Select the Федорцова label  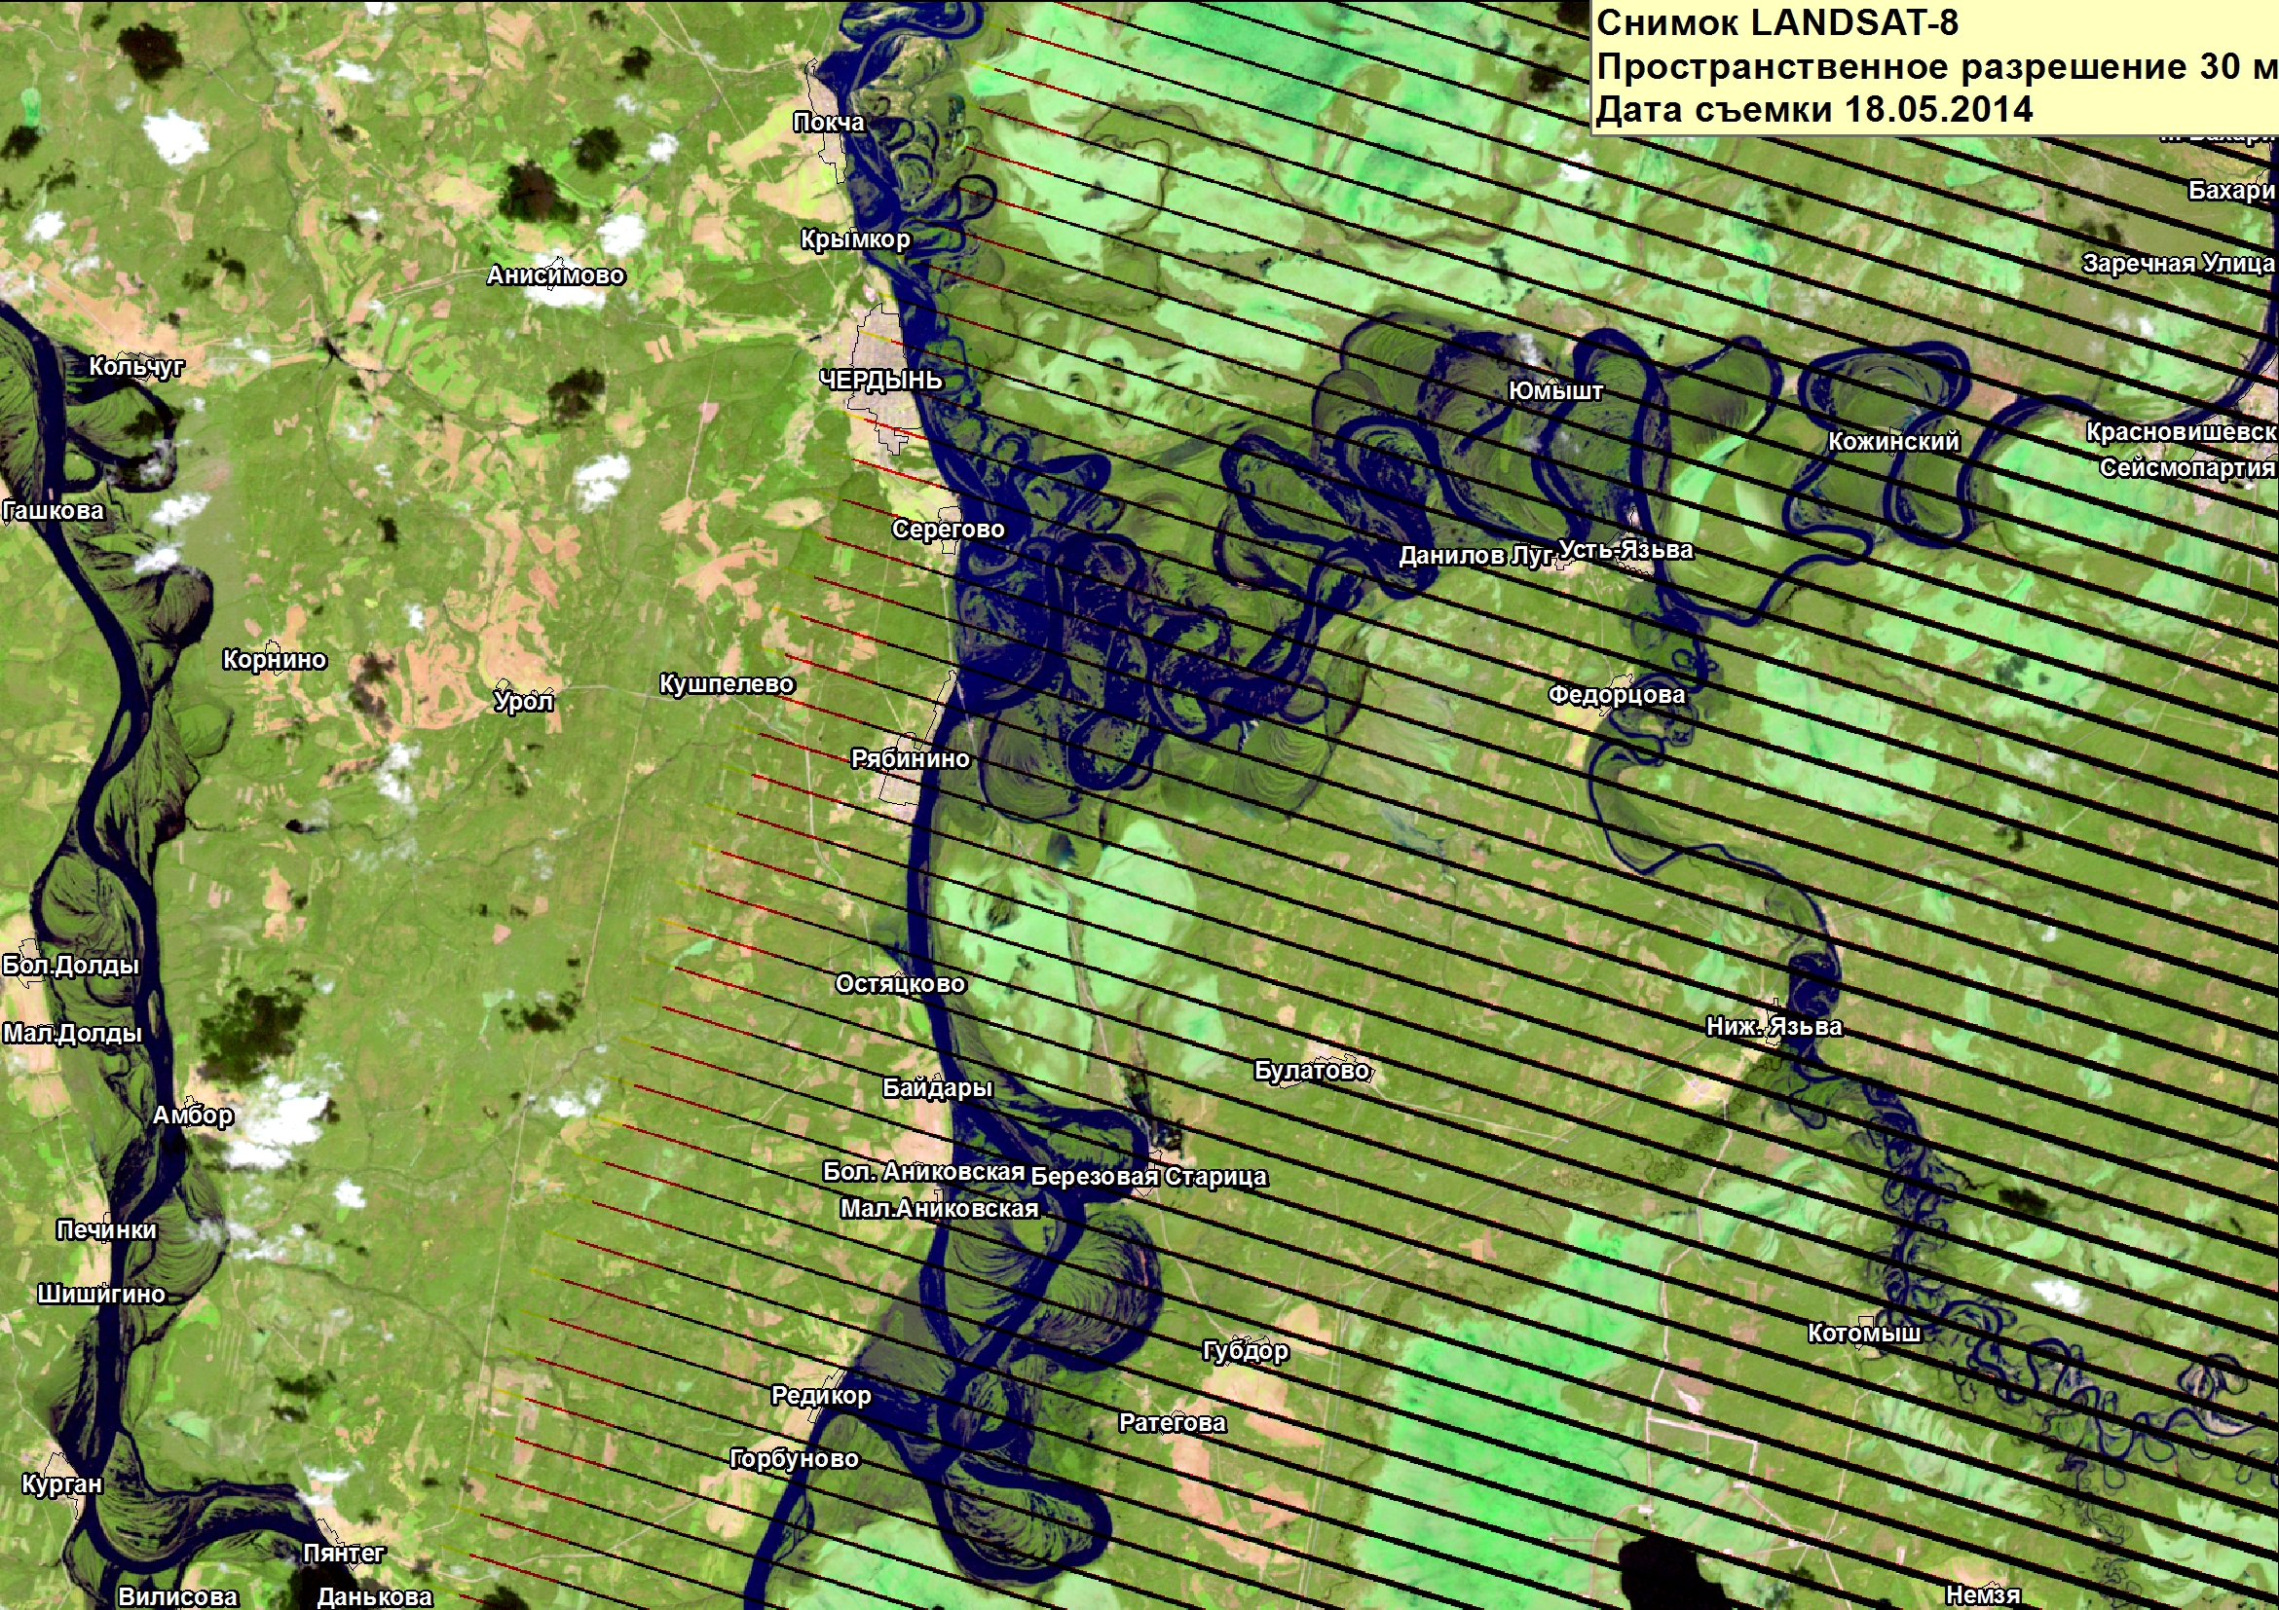click(1617, 695)
